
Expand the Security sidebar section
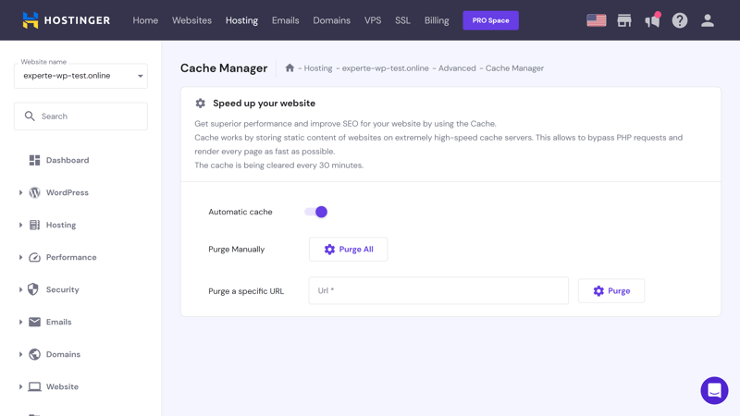(62, 289)
